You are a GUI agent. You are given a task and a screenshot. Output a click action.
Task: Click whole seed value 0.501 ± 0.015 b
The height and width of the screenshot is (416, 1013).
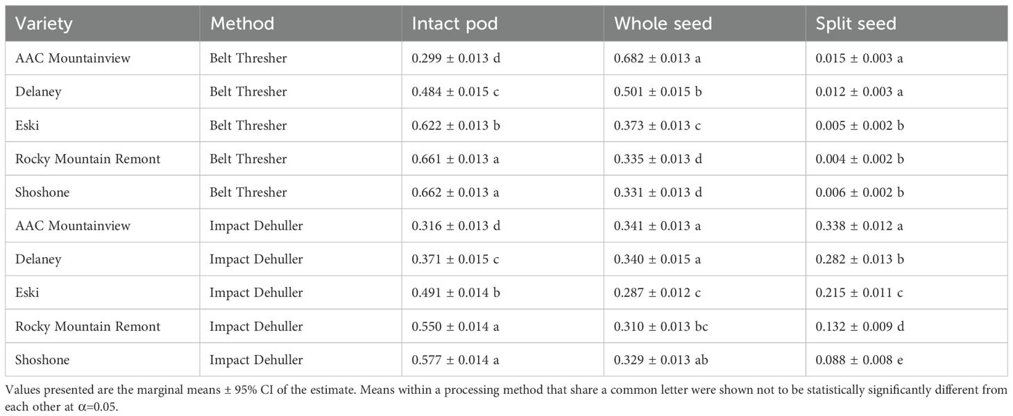click(x=658, y=92)
